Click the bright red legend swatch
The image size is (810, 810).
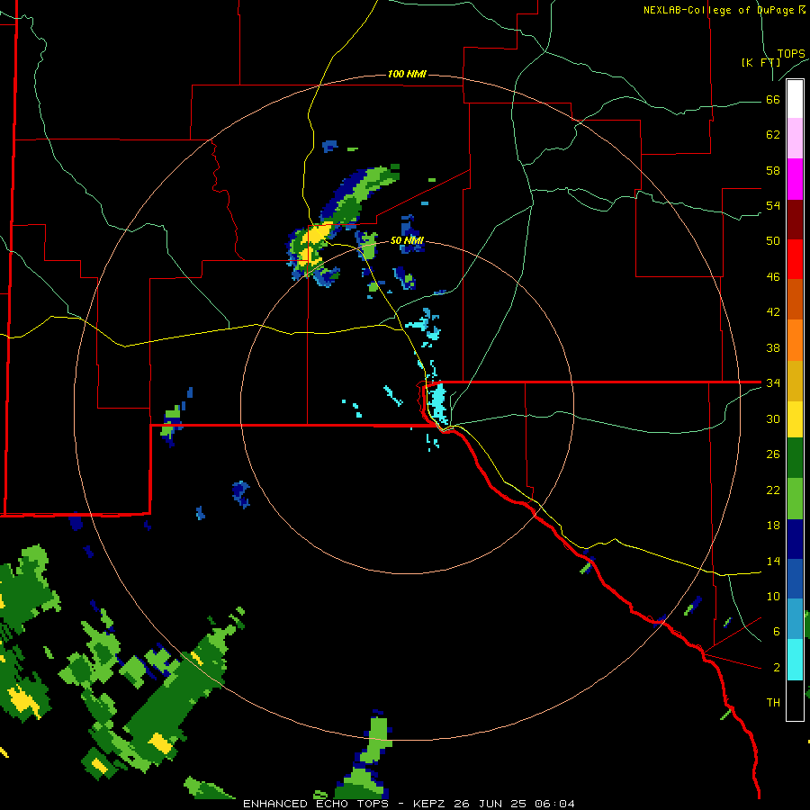pos(795,259)
